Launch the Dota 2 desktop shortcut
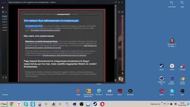Screen dimensions: 190x107 click(120, 92)
